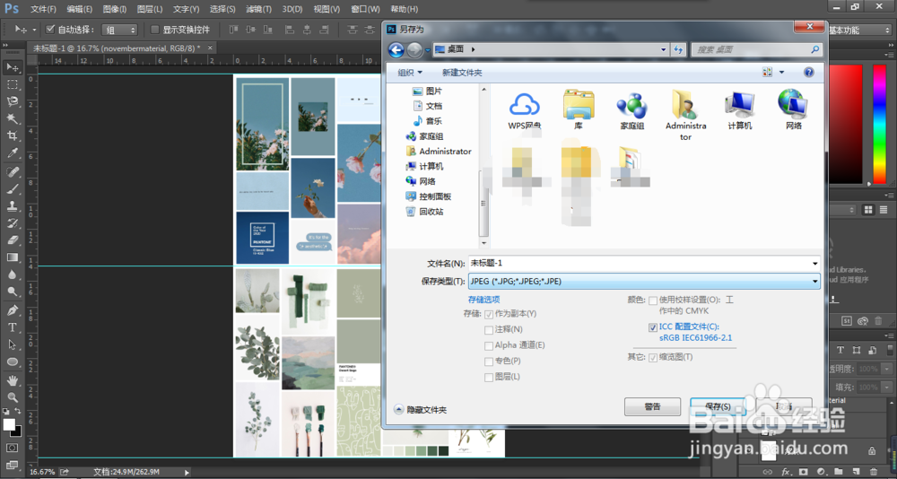Click the 保存(S) button
Screen dimensions: 897x479
(x=718, y=407)
